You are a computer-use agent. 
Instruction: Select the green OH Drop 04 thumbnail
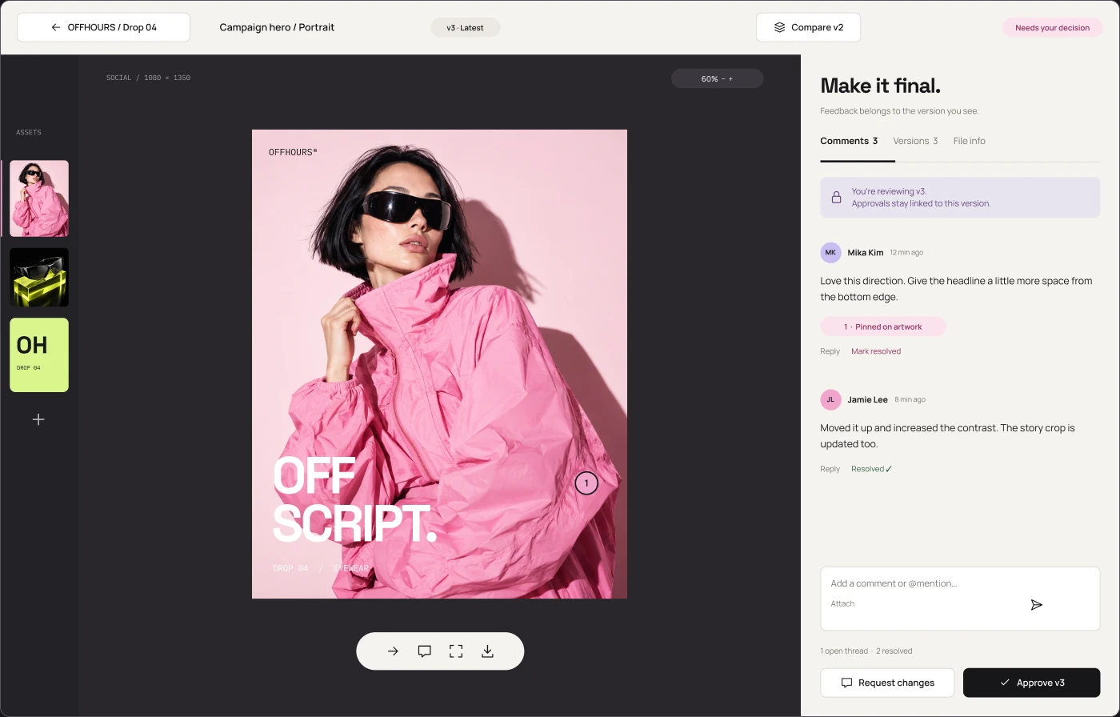(x=39, y=354)
